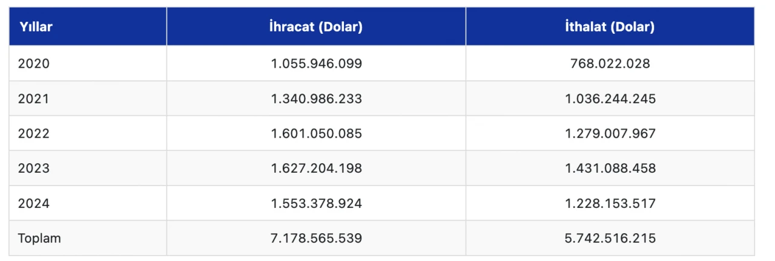The image size is (775, 261).
Task: Click total import value 5.742.516.215
Action: pos(610,238)
